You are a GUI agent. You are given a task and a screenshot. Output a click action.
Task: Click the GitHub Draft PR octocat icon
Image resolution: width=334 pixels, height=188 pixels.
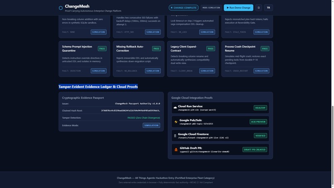click(x=176, y=149)
